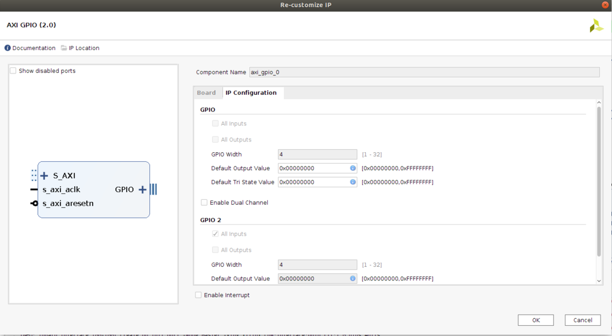Click the Cancel button
612x336 pixels.
tap(583, 320)
